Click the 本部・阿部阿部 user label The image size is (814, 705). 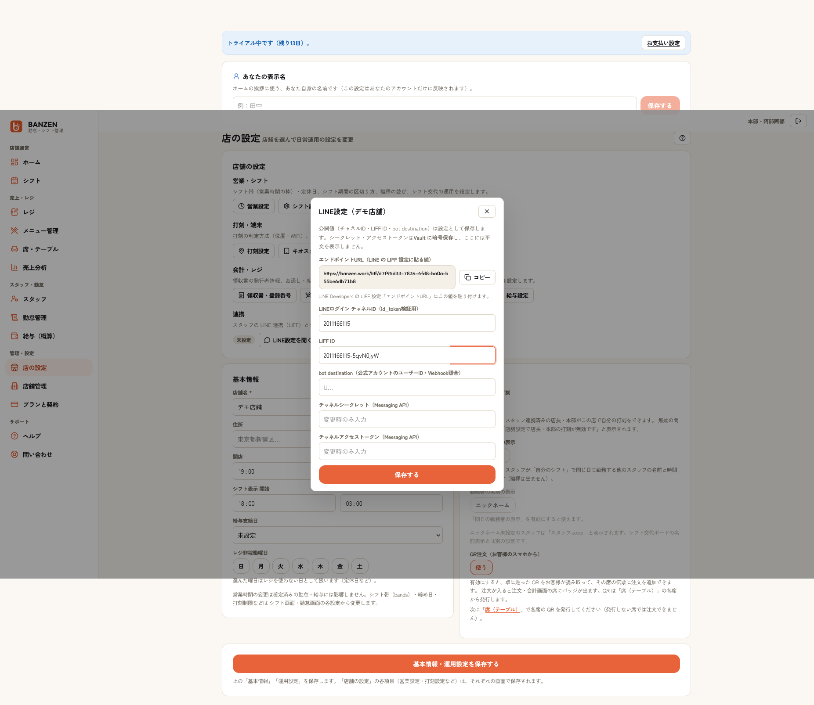(x=766, y=121)
